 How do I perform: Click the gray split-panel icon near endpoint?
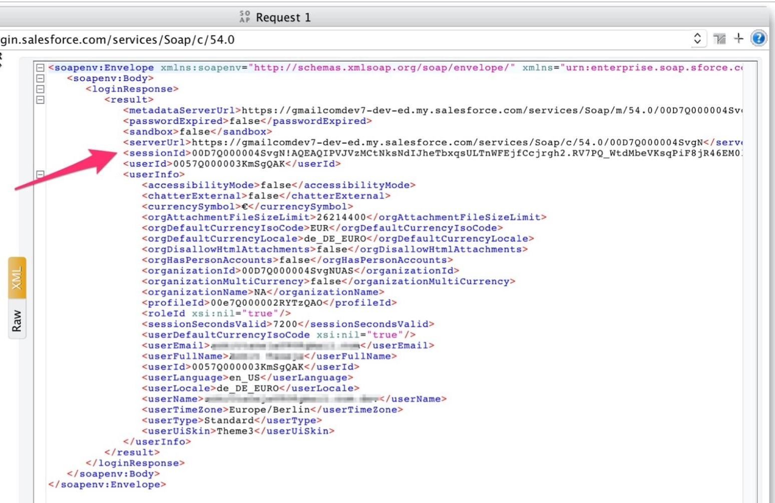point(719,39)
